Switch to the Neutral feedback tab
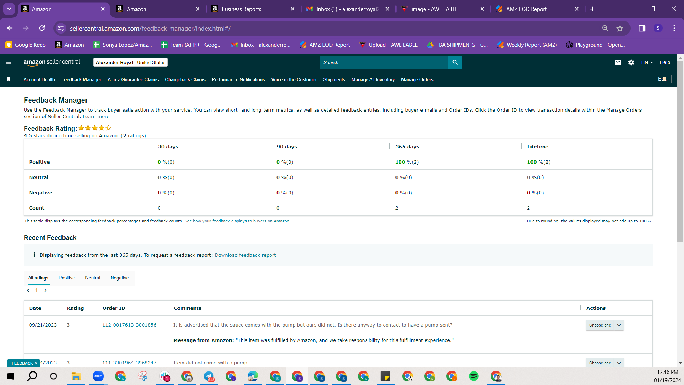Screen dimensions: 684x385 pyautogui.click(x=93, y=278)
